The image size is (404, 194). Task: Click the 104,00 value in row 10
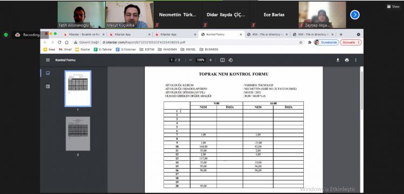click(203, 147)
